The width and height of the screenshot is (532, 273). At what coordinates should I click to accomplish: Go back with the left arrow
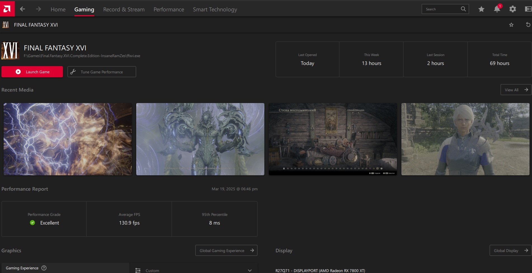(x=22, y=9)
